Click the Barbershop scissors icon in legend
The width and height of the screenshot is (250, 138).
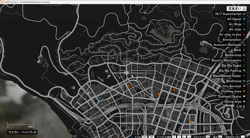[244, 55]
